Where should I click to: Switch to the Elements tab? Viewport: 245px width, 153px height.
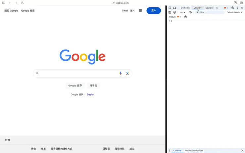point(185,8)
